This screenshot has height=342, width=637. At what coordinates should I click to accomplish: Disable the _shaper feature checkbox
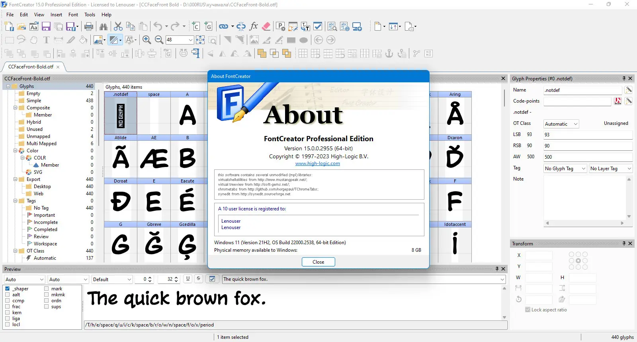point(8,289)
